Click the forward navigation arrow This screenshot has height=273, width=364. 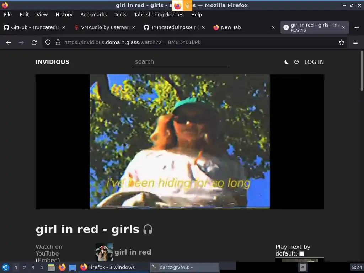(x=21, y=43)
